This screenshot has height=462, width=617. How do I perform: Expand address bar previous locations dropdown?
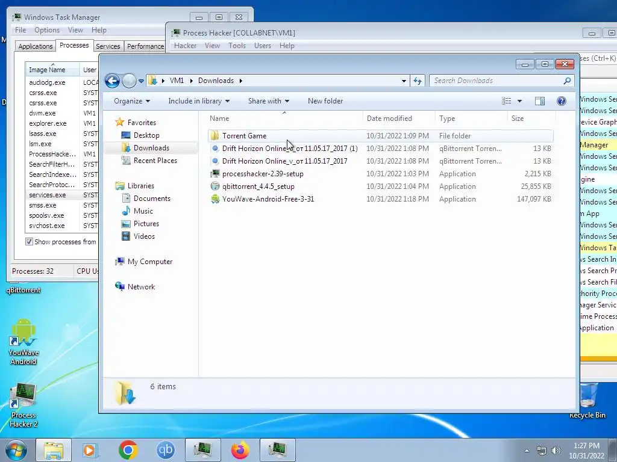pyautogui.click(x=404, y=81)
